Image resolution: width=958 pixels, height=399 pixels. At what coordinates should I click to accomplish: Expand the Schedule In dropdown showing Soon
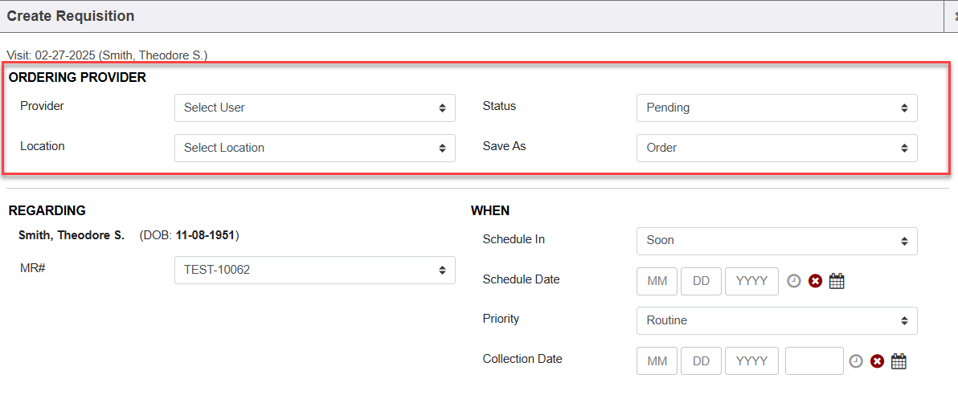tap(776, 240)
